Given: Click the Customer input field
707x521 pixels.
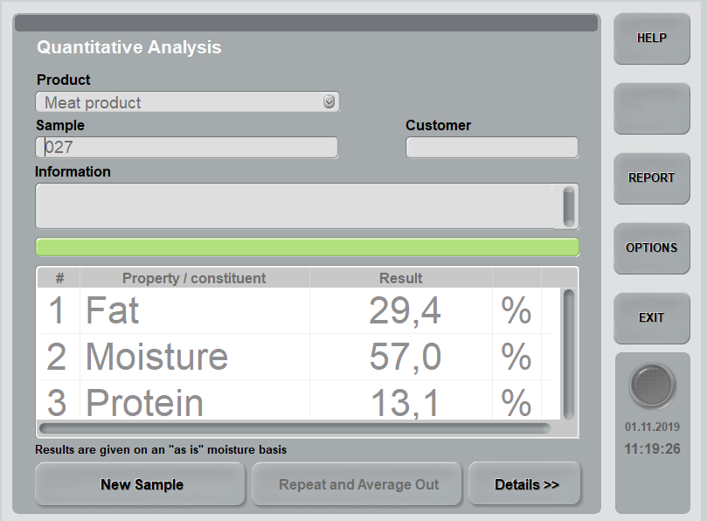Looking at the screenshot, I should click(x=491, y=148).
